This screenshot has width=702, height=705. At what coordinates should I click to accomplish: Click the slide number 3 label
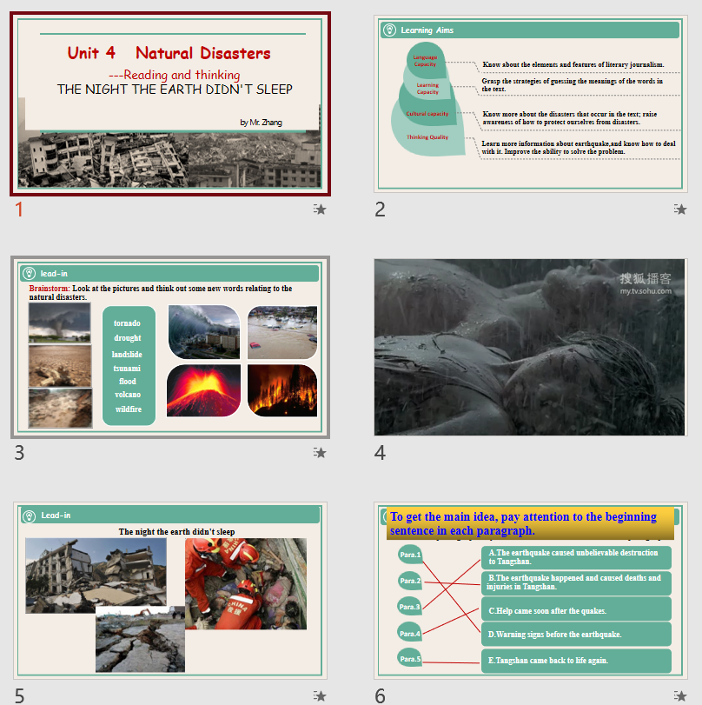click(19, 453)
